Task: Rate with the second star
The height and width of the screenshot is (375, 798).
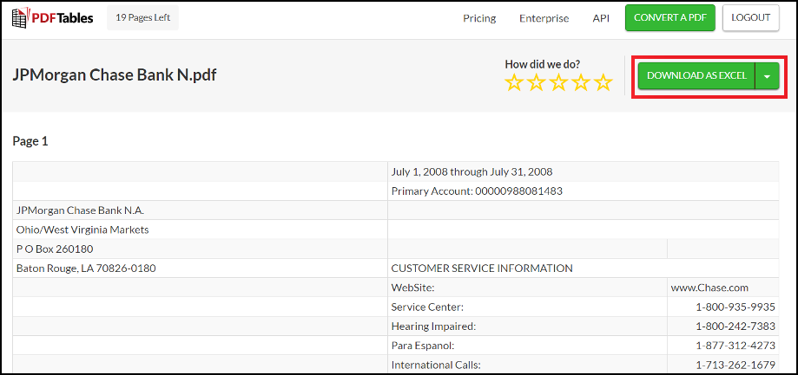Action: 537,82
